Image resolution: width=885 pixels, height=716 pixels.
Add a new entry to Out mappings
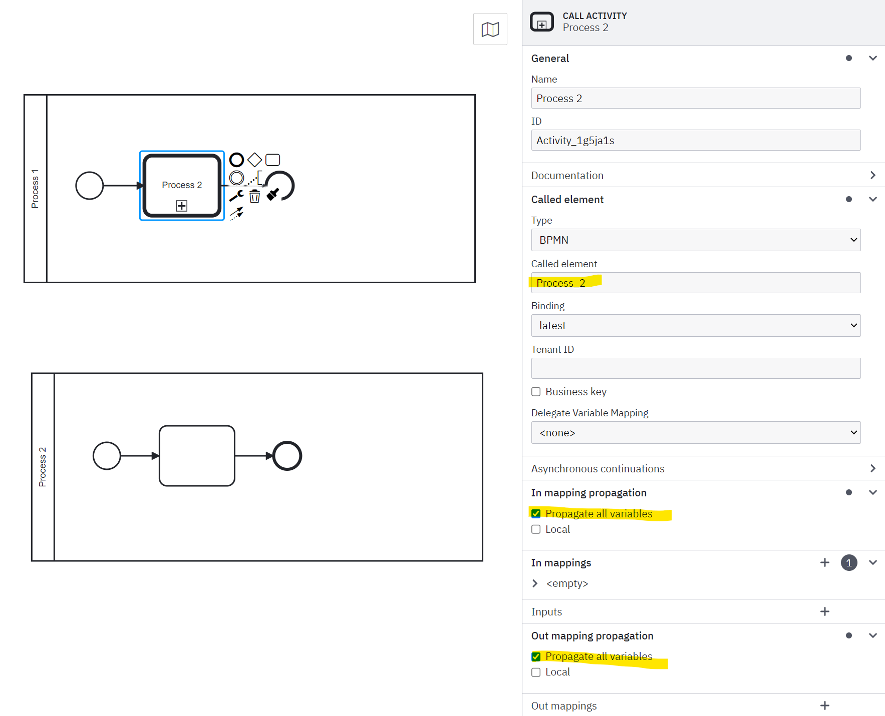coord(824,705)
